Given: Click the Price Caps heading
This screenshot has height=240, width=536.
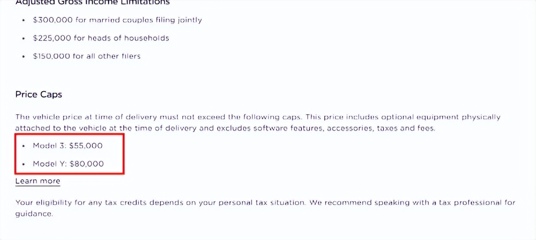Looking at the screenshot, I should [x=38, y=95].
